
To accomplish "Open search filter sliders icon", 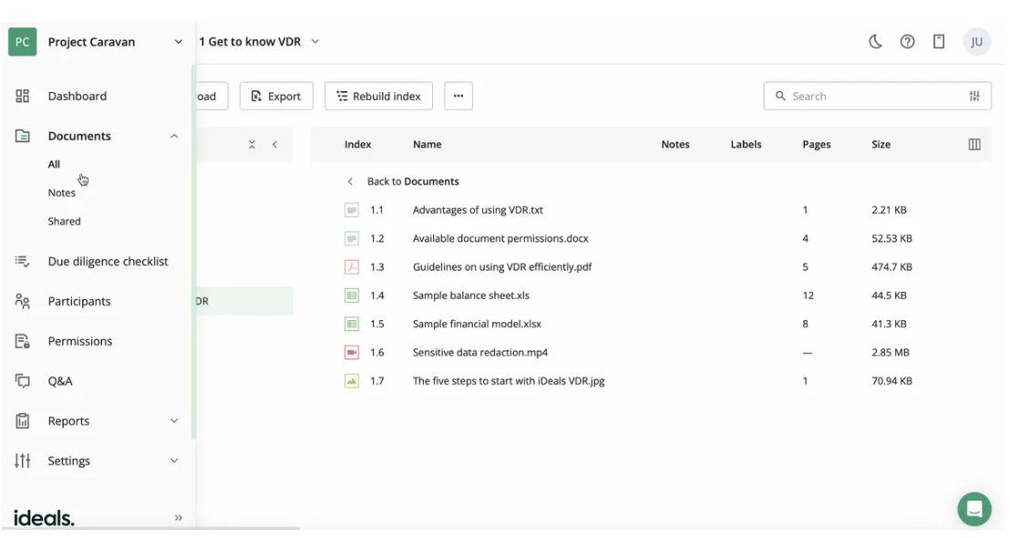I will point(974,96).
